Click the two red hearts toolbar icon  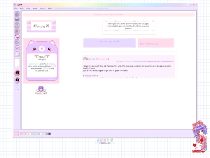coord(17,37)
